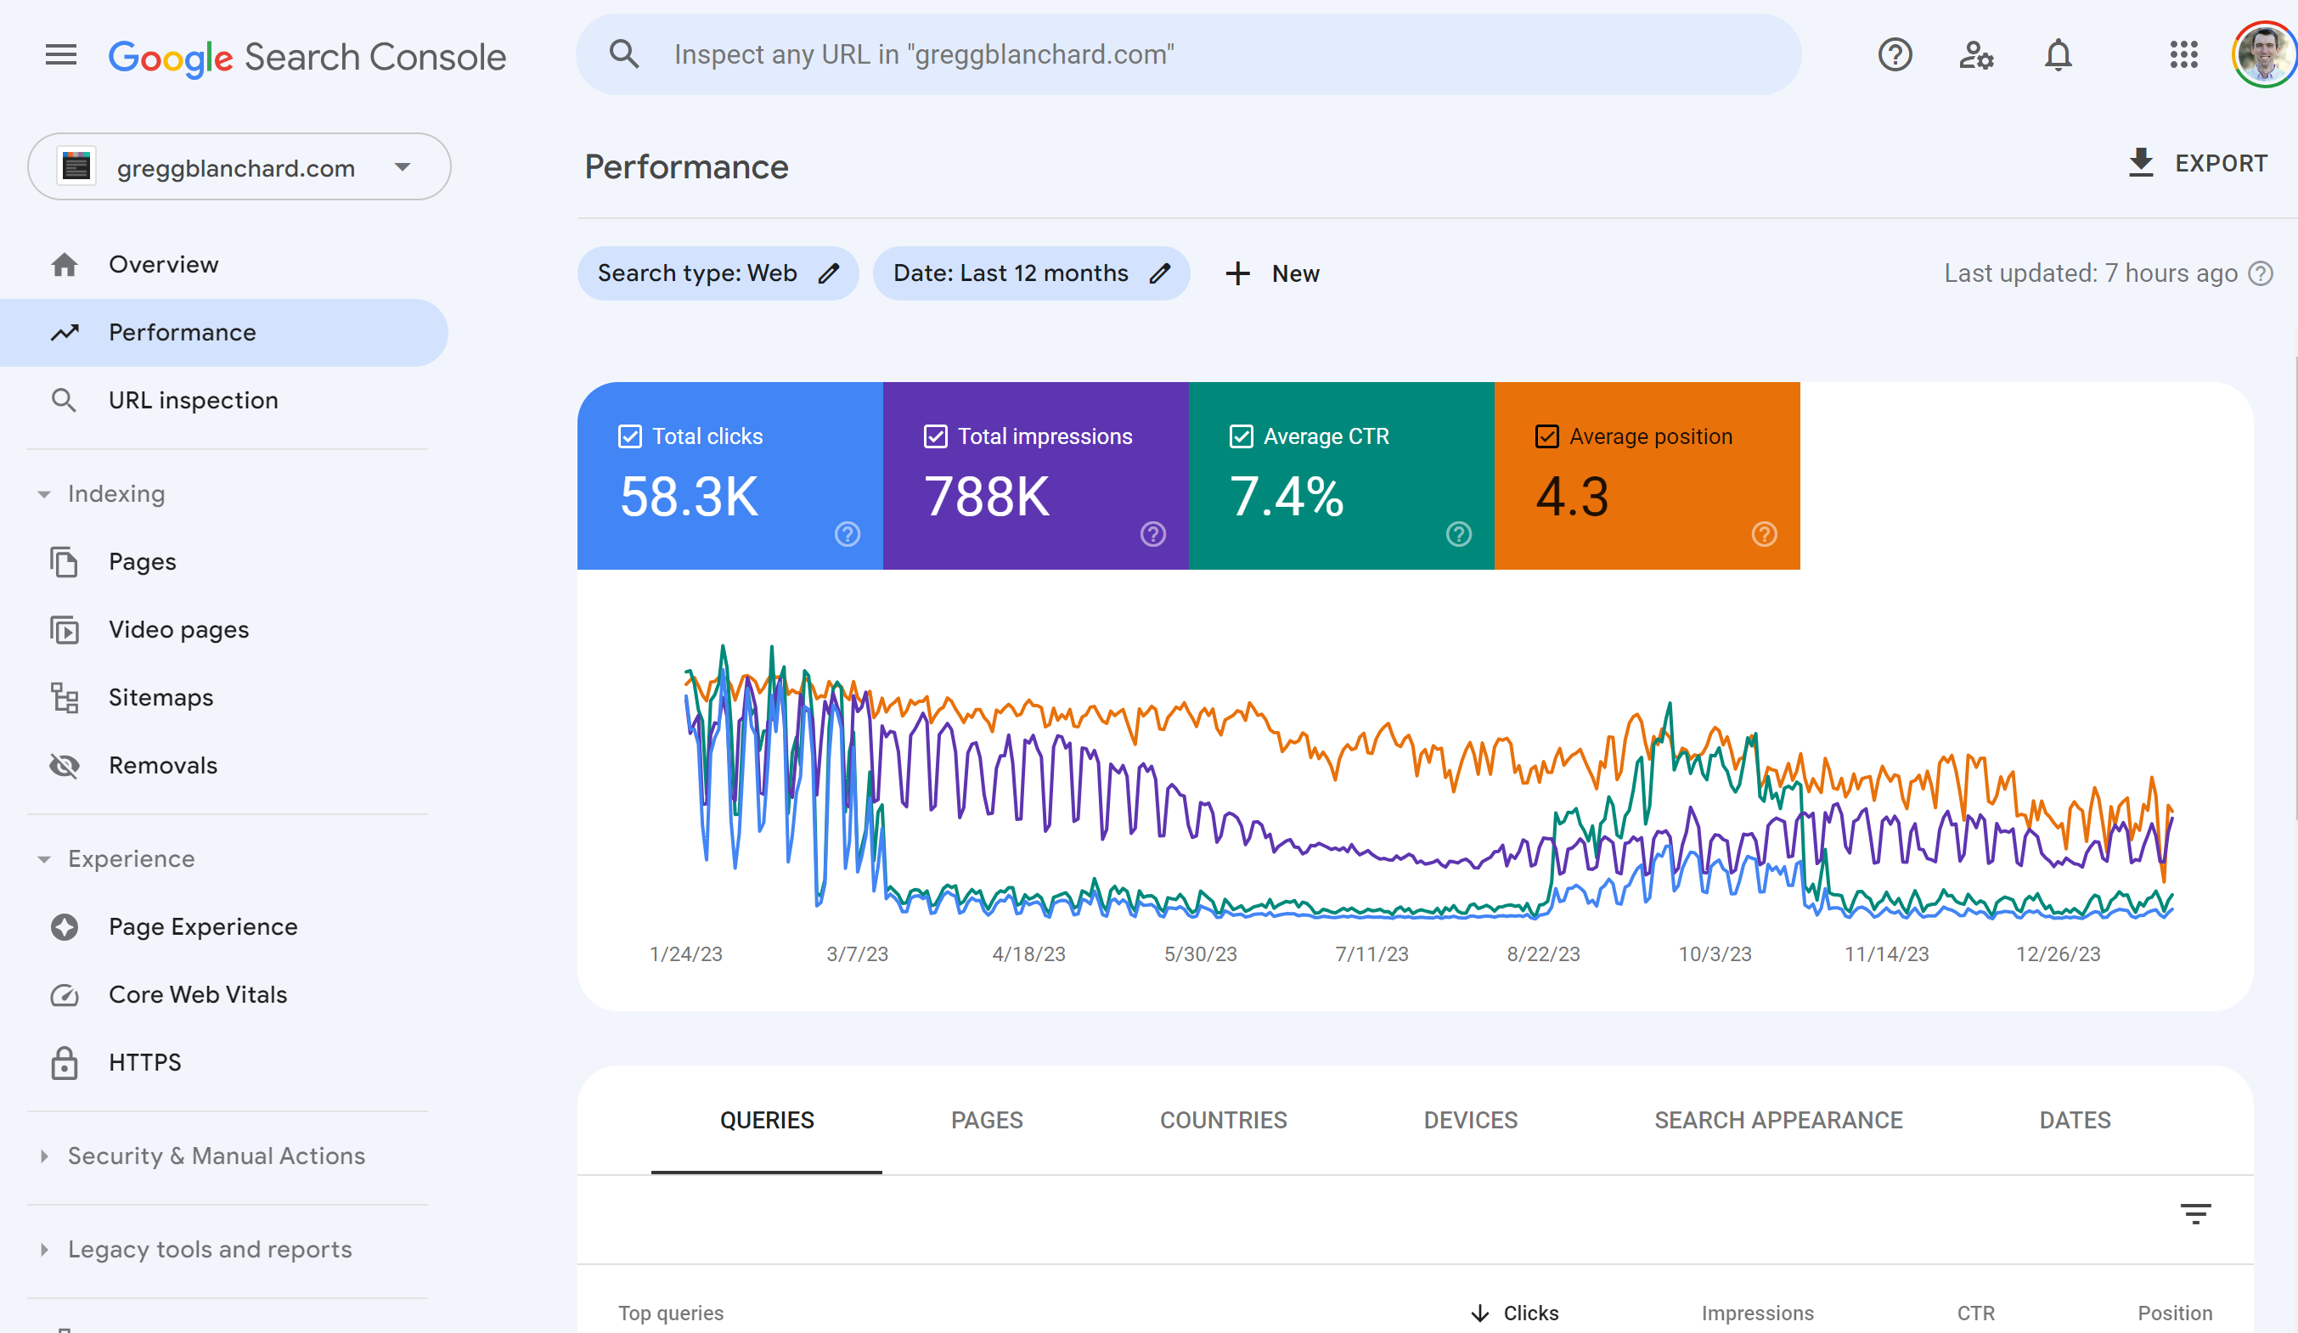Uncheck the Total clicks checkbox
The height and width of the screenshot is (1333, 2298).
(630, 436)
